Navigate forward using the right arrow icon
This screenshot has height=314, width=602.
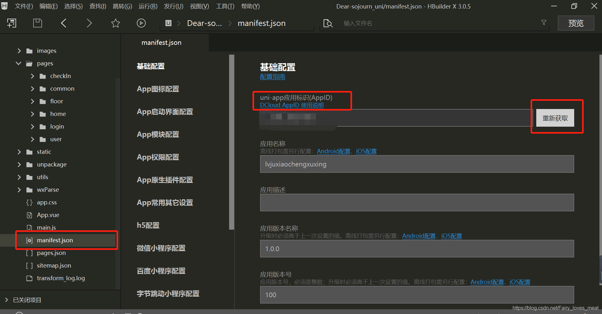coord(89,23)
